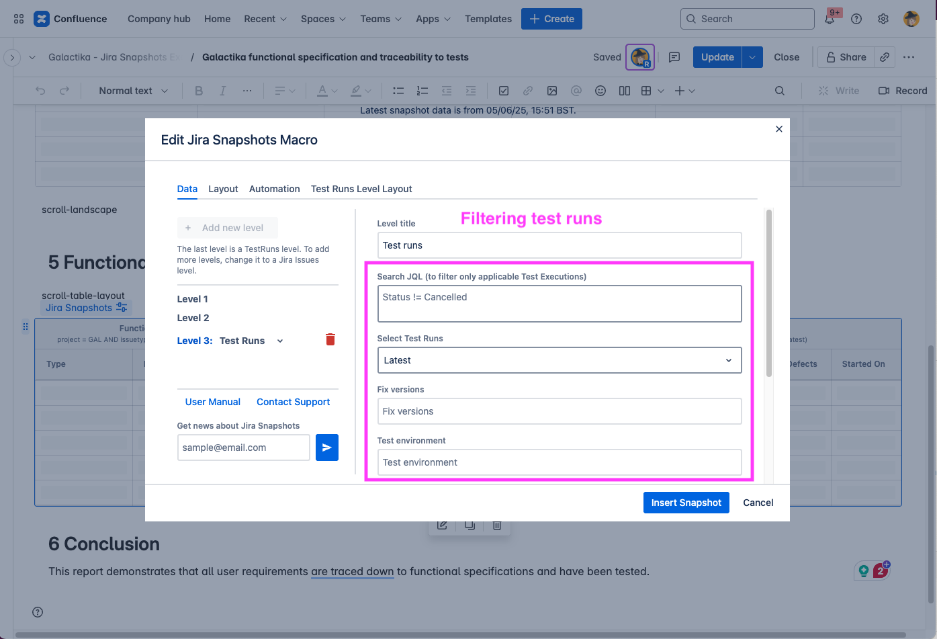Toggle italic formatting
The height and width of the screenshot is (639, 937).
[223, 91]
